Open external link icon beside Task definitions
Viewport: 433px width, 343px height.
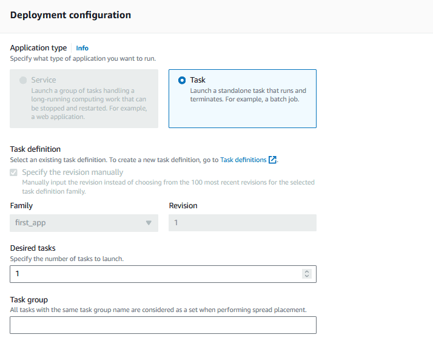272,160
